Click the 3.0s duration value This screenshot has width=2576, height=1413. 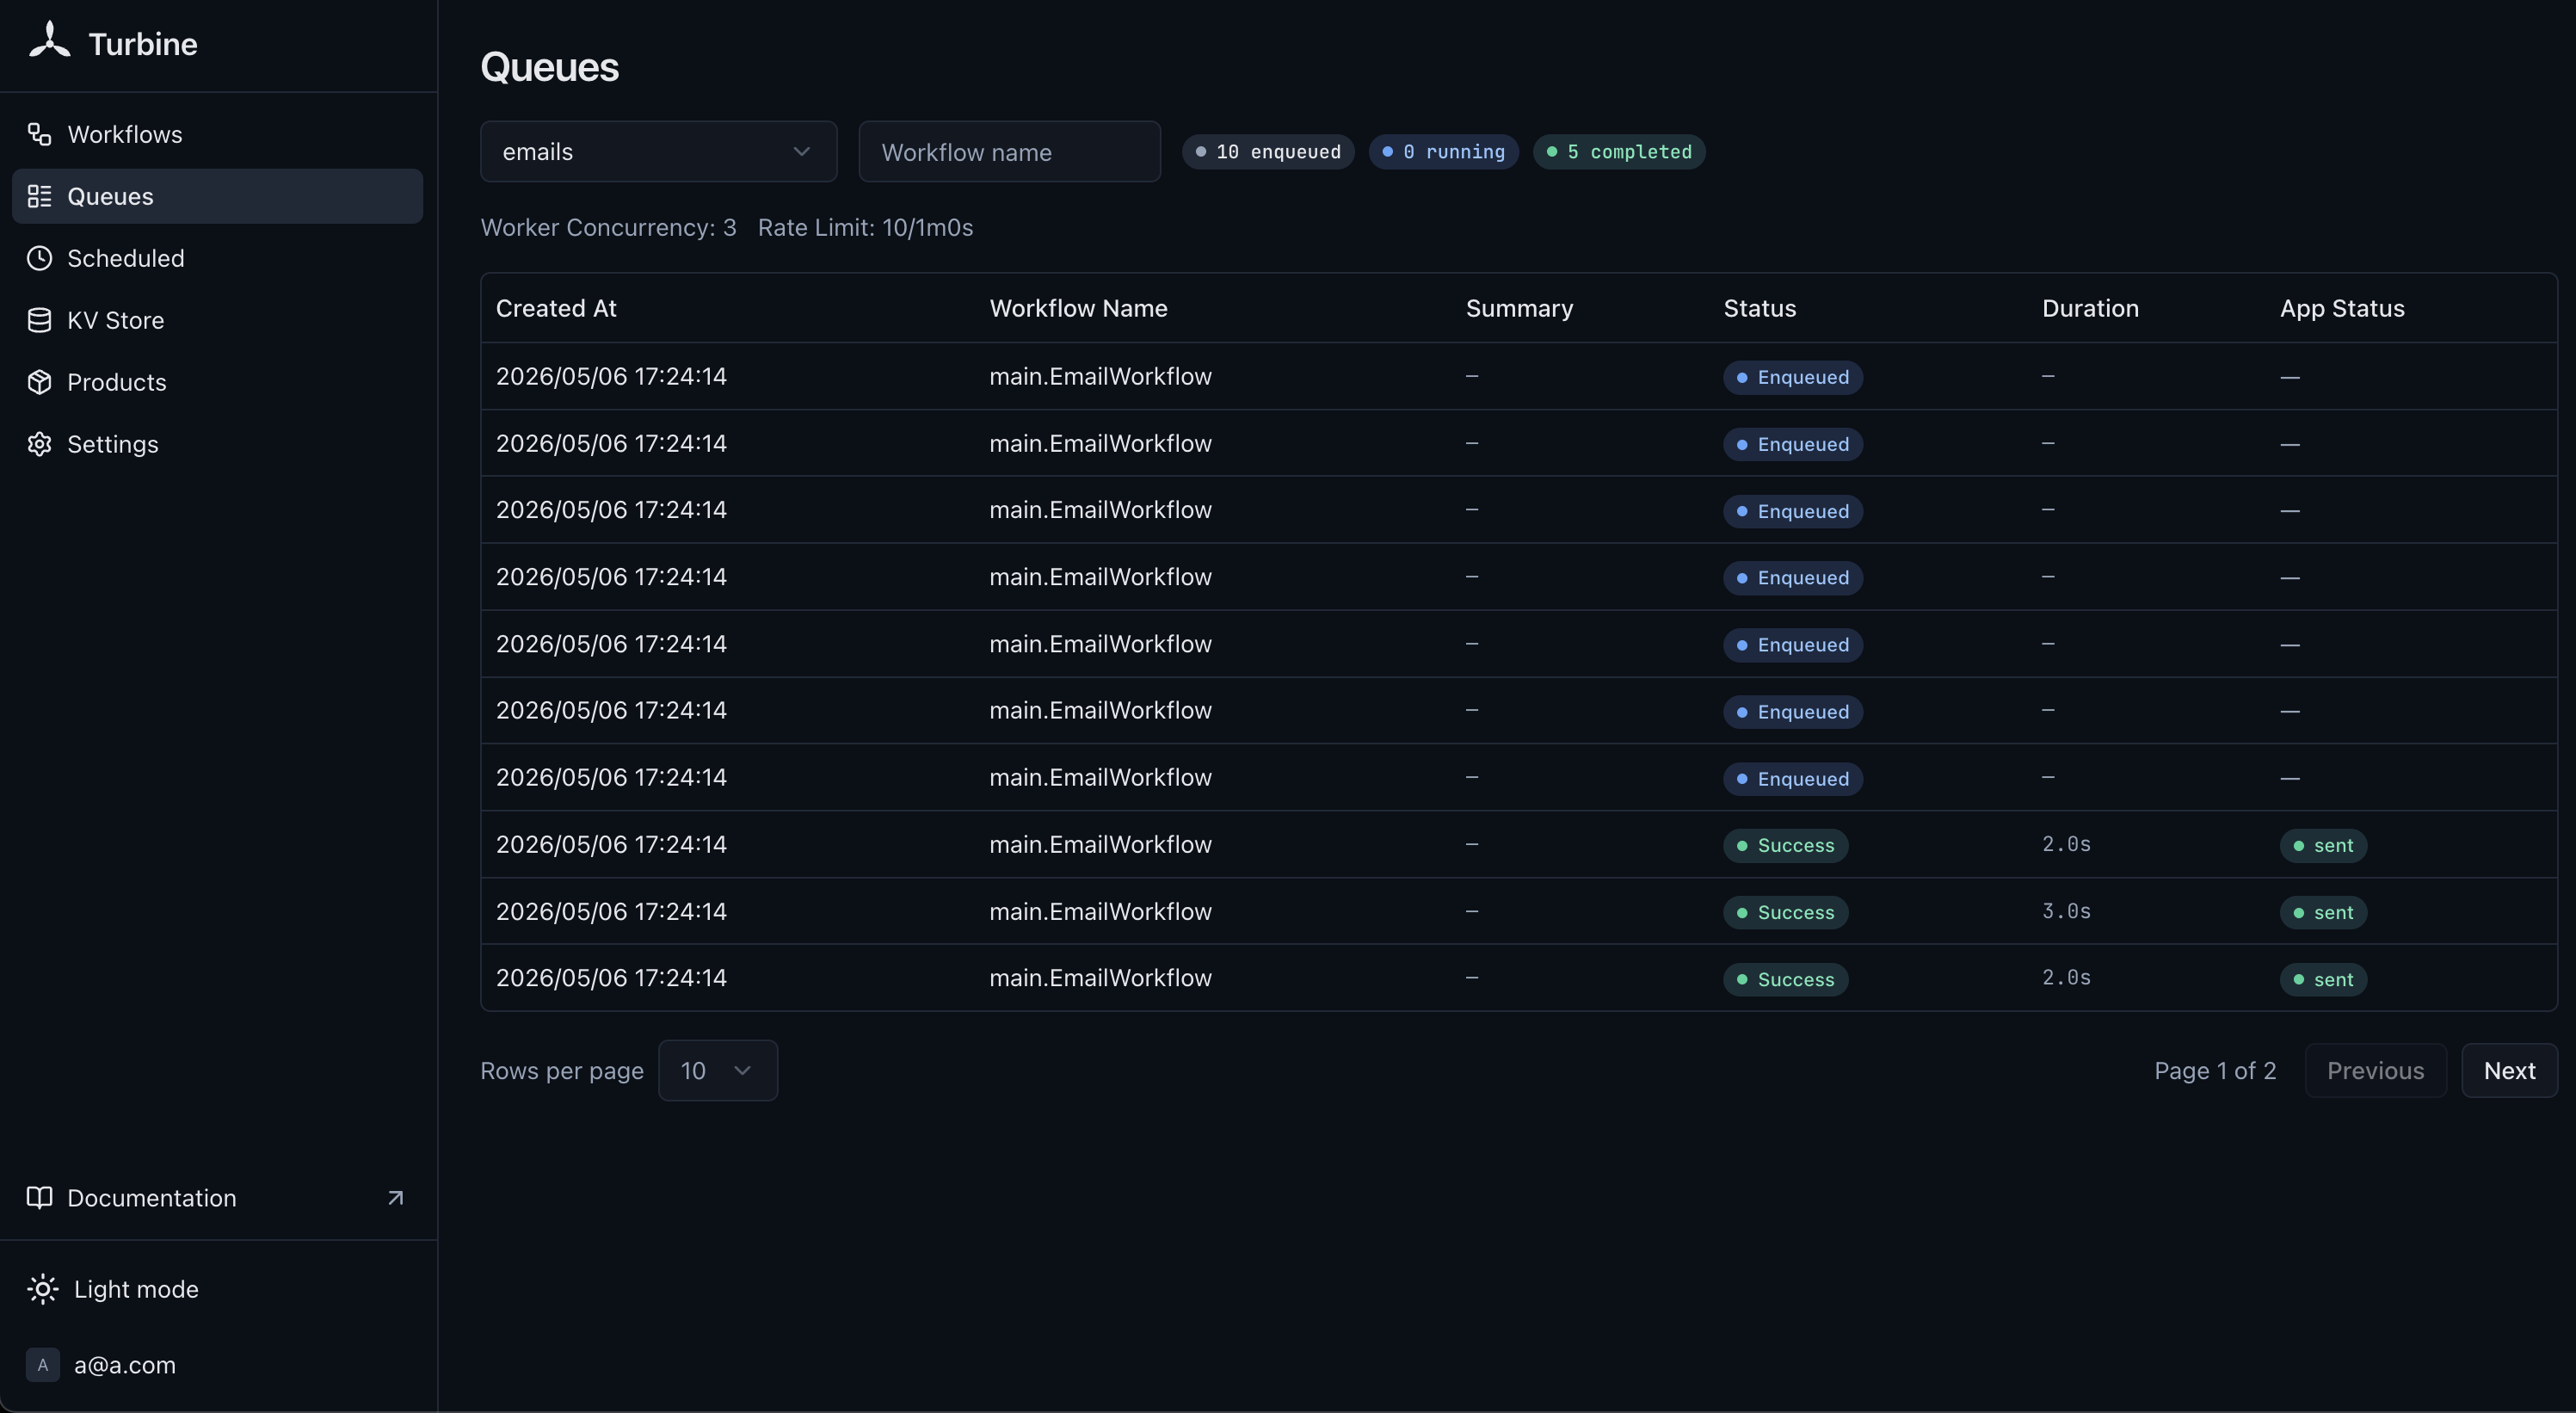[x=2066, y=912]
